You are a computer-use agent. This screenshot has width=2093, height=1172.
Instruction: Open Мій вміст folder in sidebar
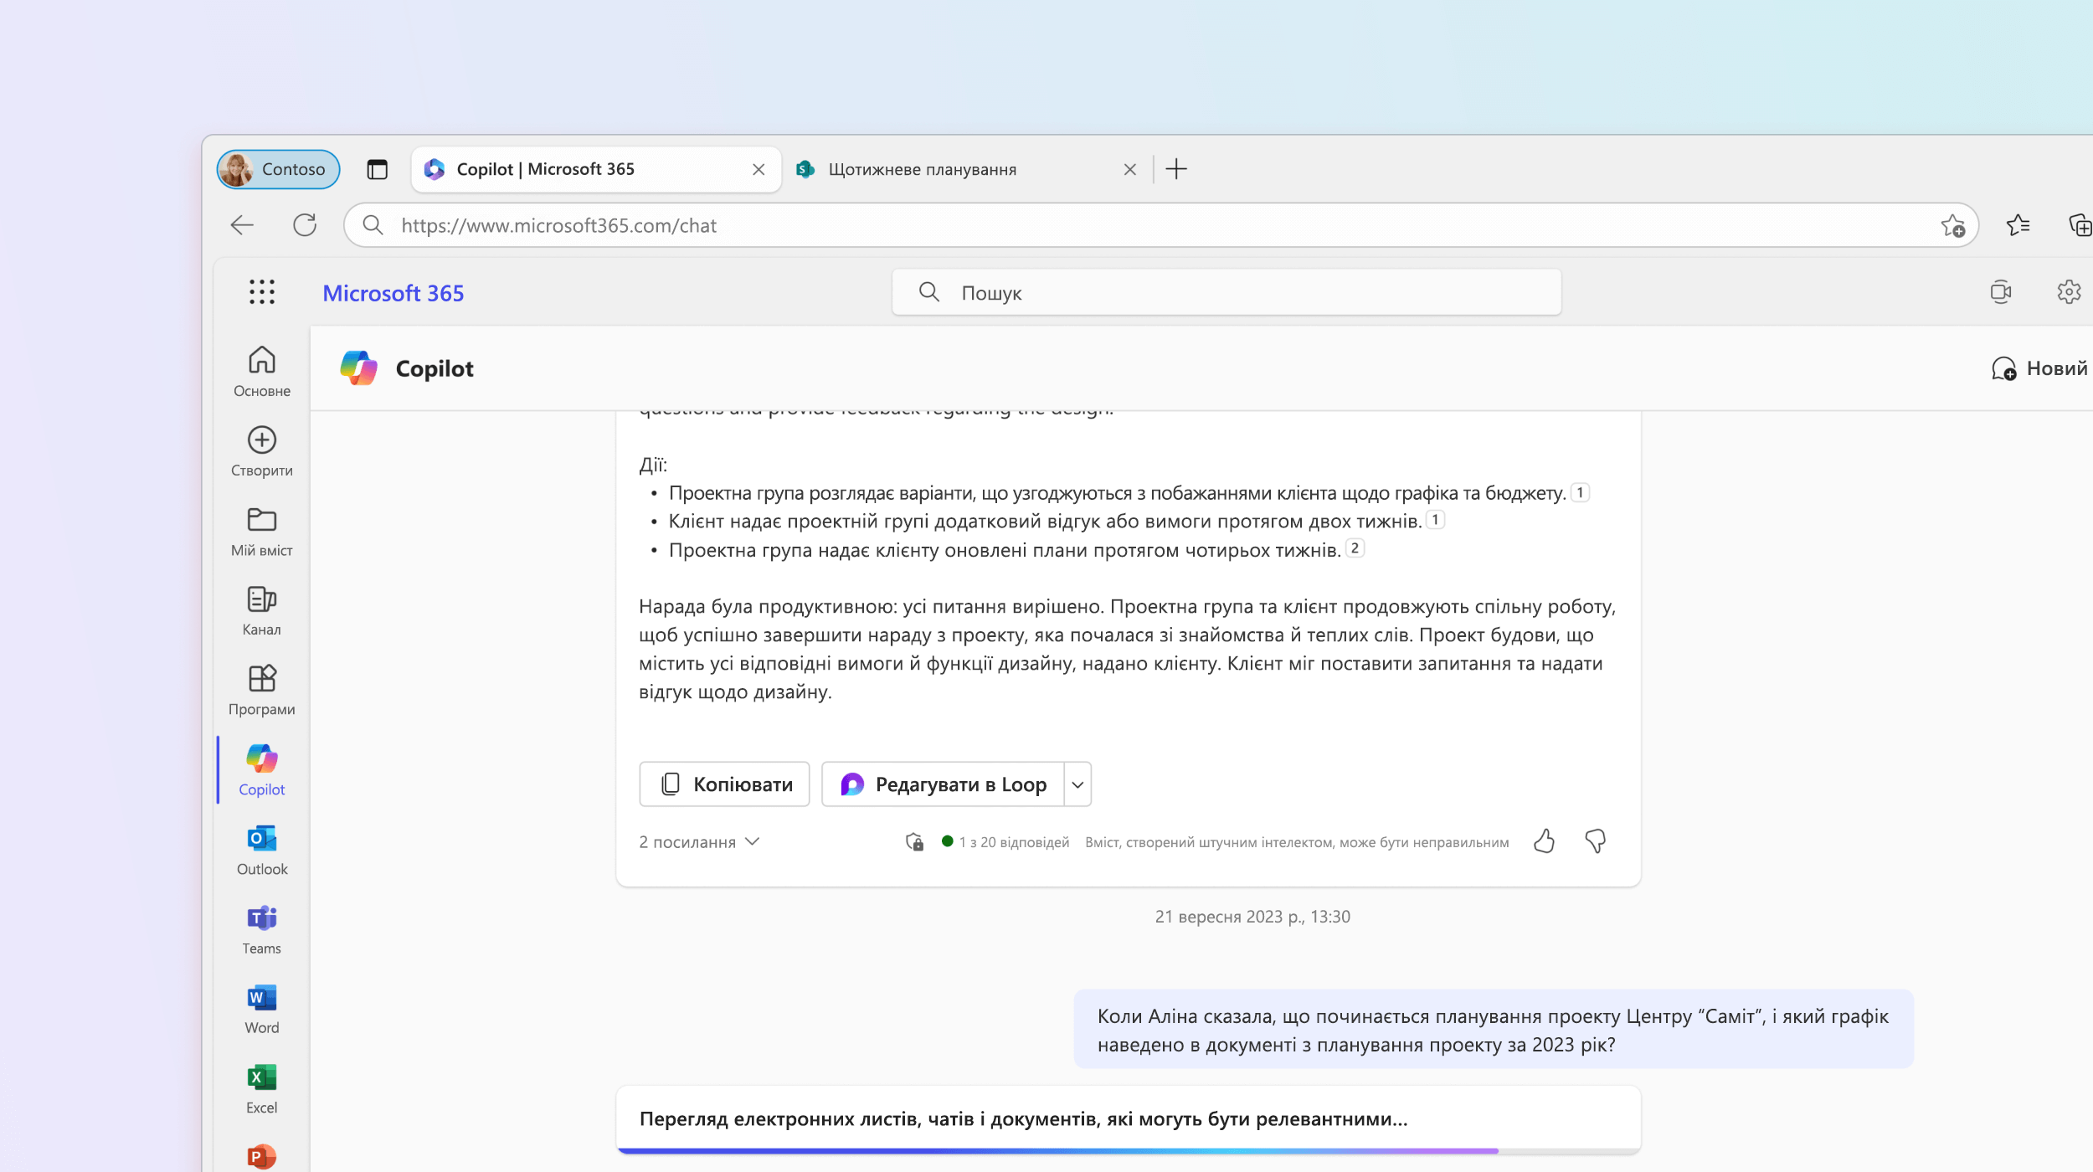pyautogui.click(x=262, y=532)
